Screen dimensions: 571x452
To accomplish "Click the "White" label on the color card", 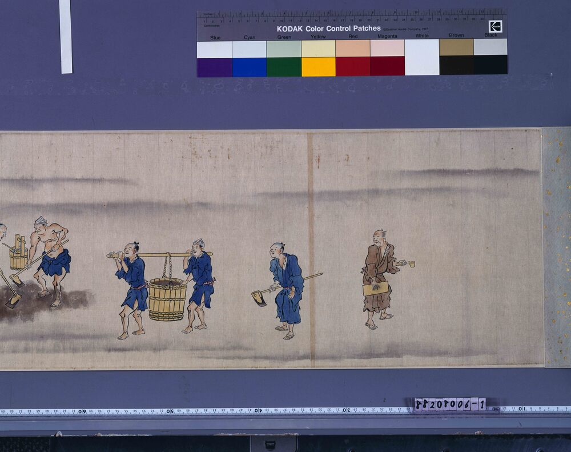I will point(422,35).
